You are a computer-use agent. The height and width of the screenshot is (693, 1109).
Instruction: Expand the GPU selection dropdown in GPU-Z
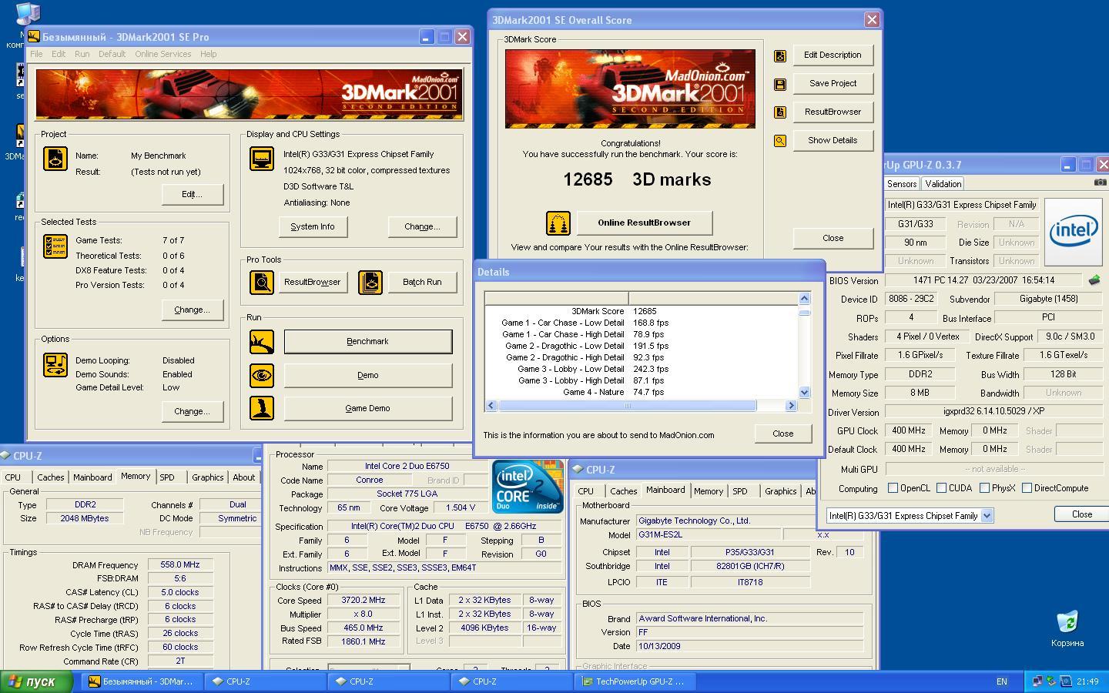click(x=987, y=516)
